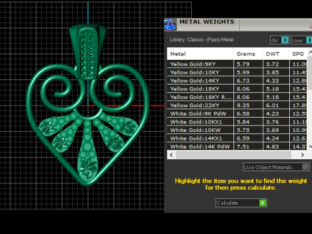Click the horizontal scrollbar thumb
The image size is (312, 234).
click(233, 155)
